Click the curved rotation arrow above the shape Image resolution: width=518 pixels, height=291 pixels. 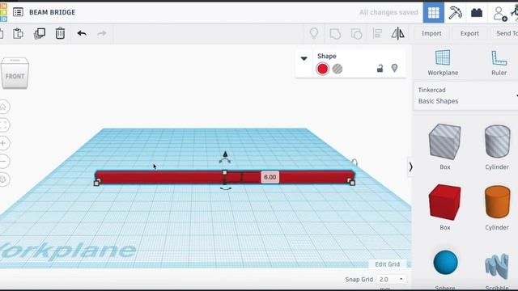[x=225, y=161]
